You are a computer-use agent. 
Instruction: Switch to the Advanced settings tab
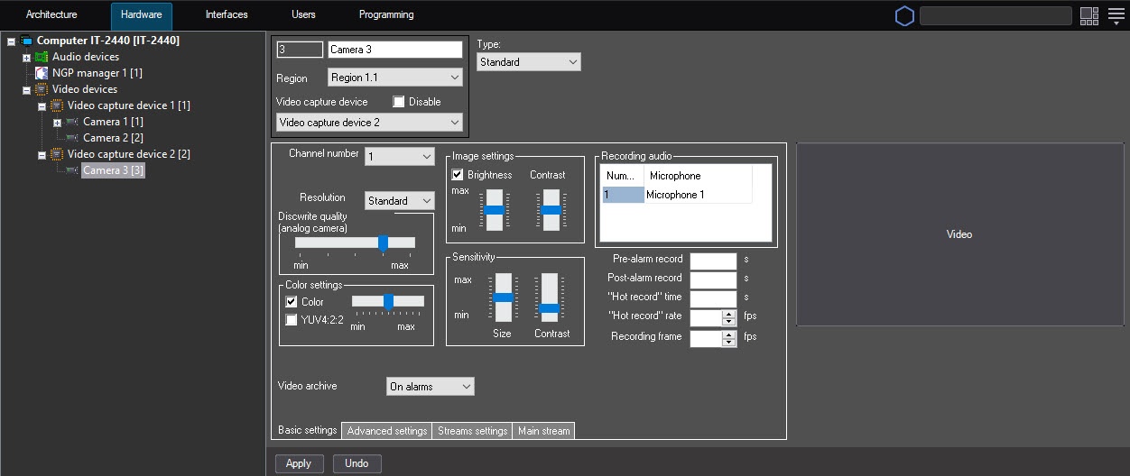(386, 431)
